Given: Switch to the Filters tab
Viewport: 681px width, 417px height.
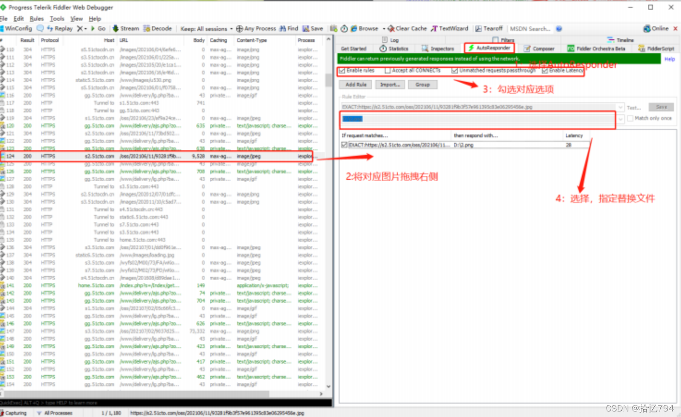Looking at the screenshot, I should click(x=504, y=40).
